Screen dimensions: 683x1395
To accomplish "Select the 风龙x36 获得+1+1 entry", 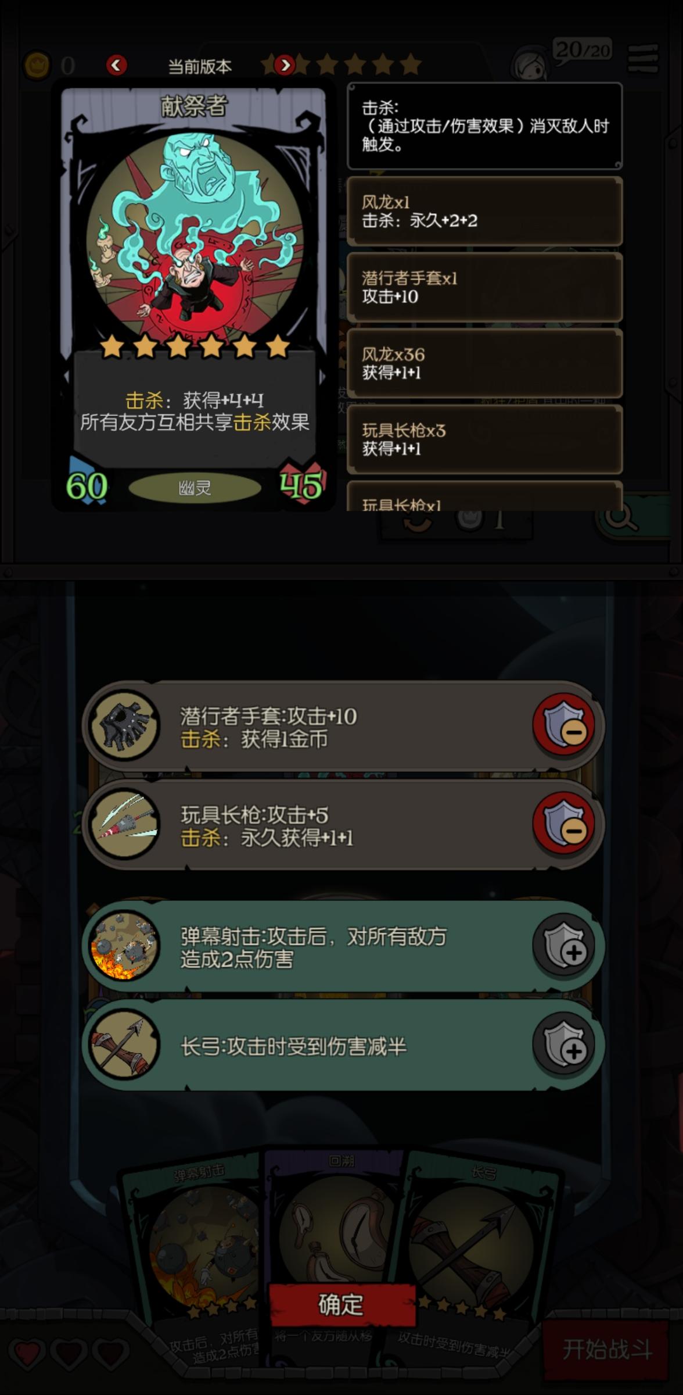I will 484,363.
